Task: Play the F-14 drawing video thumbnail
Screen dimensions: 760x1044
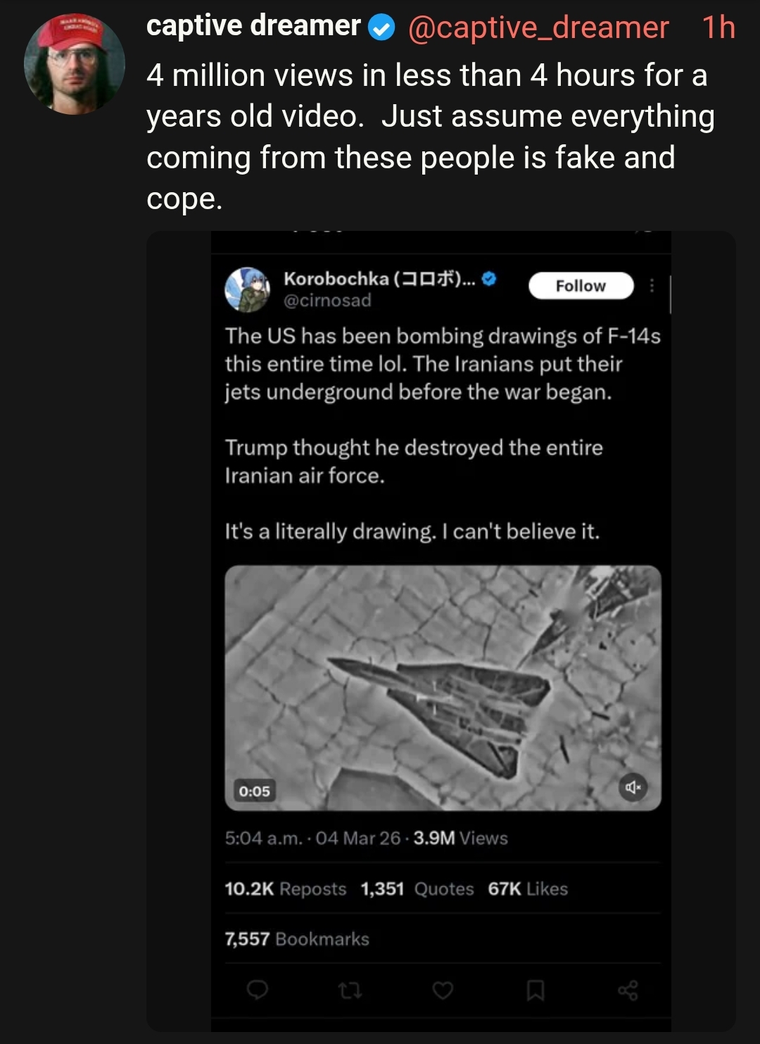Action: (x=443, y=688)
